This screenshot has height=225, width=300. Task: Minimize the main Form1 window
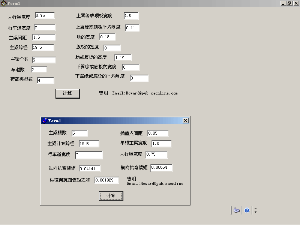tap(283, 3)
